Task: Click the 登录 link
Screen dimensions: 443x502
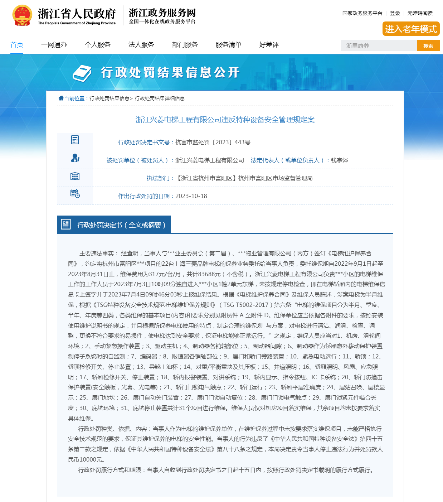Action: coord(395,13)
